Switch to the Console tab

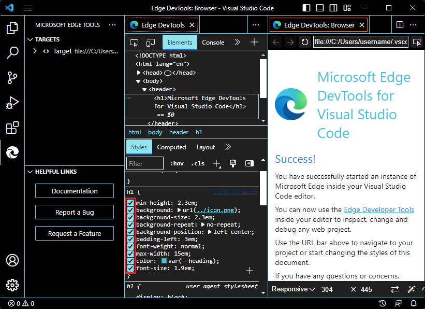213,43
